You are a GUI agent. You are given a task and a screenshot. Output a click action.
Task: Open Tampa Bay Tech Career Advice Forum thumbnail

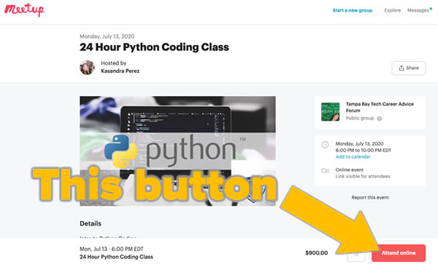click(331, 111)
